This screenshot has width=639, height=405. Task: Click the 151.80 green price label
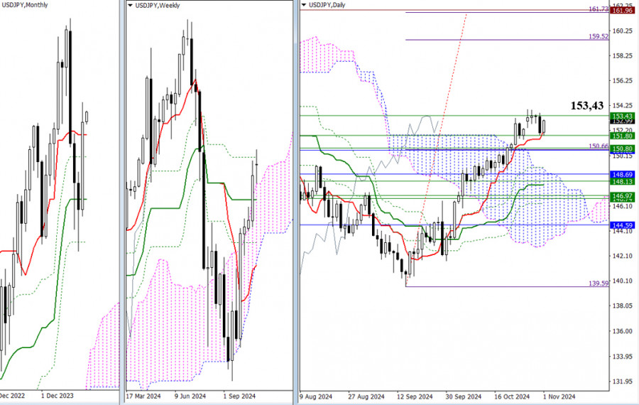tap(622, 136)
